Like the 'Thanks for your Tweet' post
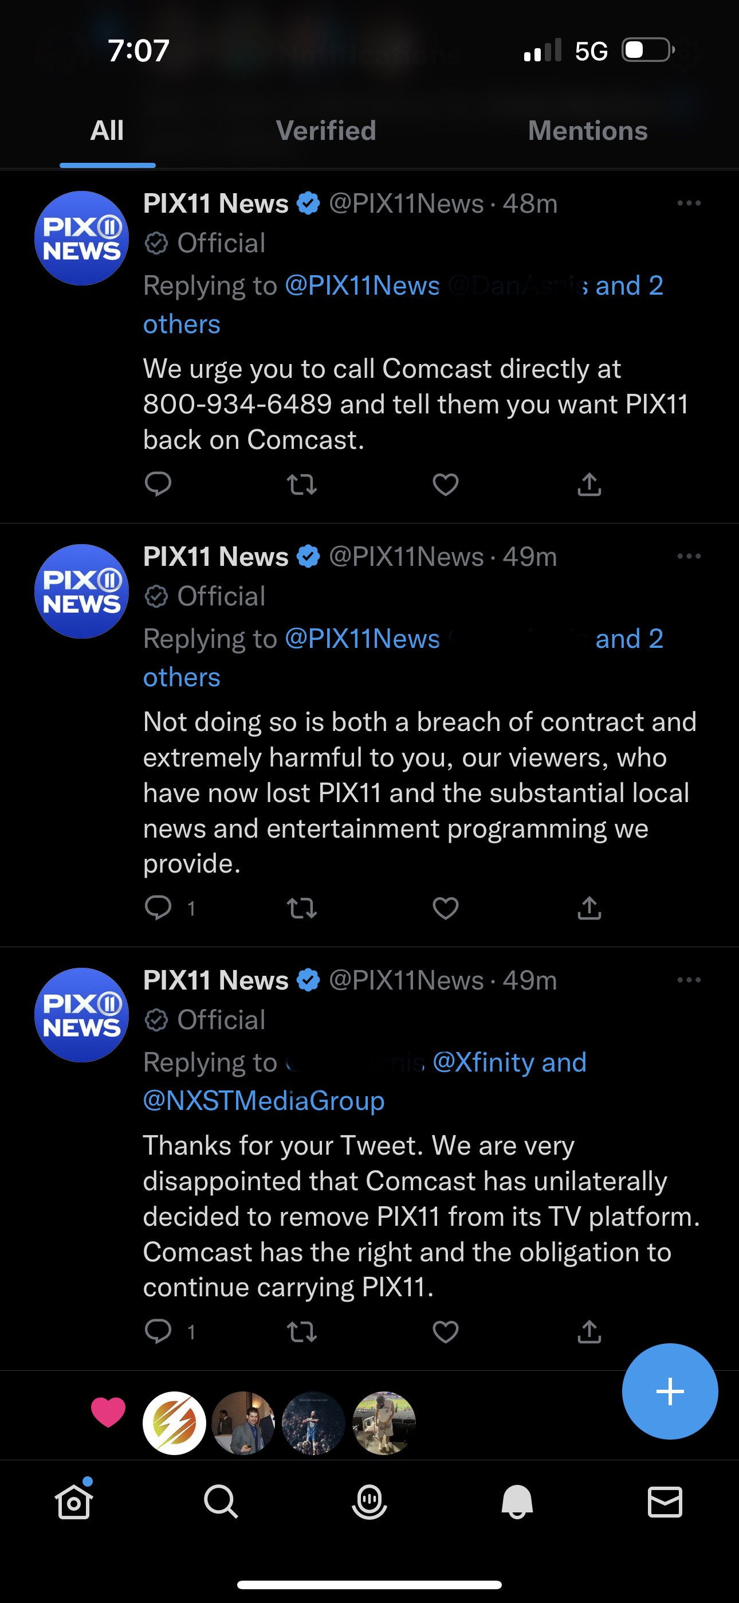The image size is (739, 1603). click(x=445, y=1332)
